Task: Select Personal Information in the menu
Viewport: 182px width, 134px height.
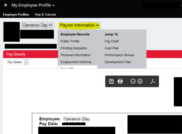Action: pos(75,55)
